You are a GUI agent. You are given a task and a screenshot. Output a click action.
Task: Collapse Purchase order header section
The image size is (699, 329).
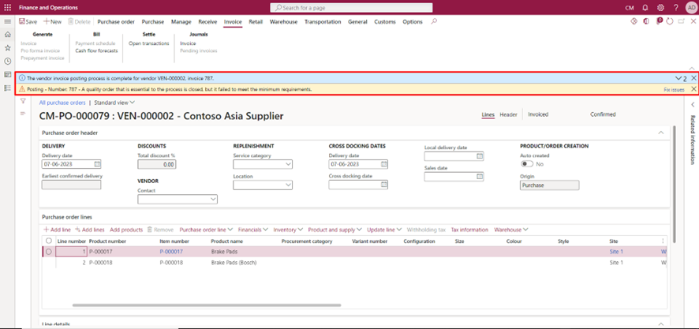tap(660, 133)
